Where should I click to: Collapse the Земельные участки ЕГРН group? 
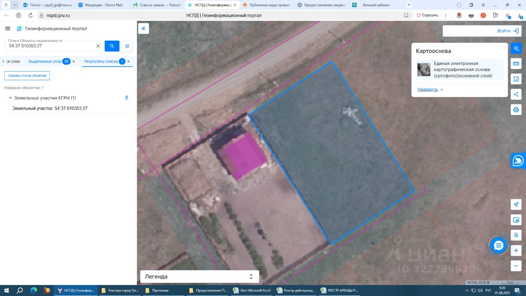(10, 98)
